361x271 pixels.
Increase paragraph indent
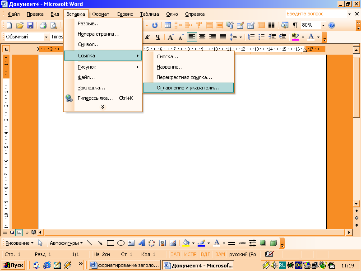pos(282,37)
